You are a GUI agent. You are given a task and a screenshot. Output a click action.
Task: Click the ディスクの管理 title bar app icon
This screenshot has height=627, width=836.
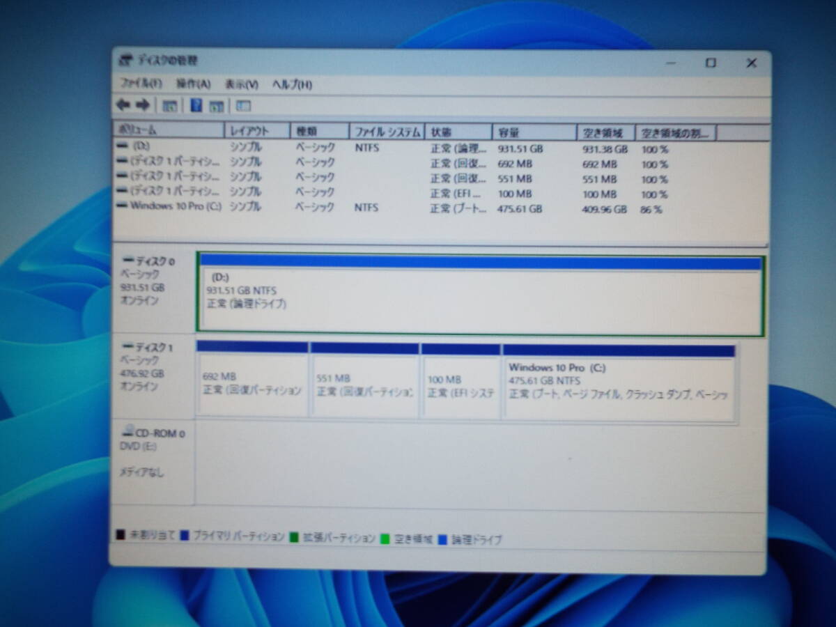[x=125, y=60]
